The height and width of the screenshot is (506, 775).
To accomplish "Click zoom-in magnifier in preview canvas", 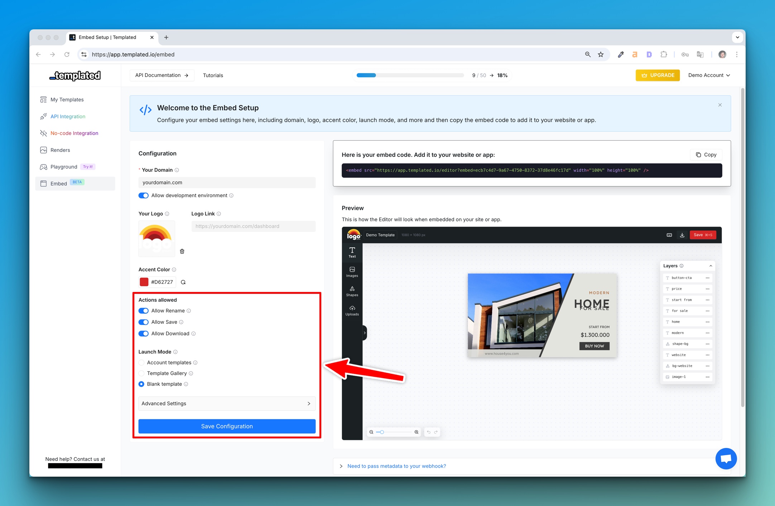I will 416,432.
